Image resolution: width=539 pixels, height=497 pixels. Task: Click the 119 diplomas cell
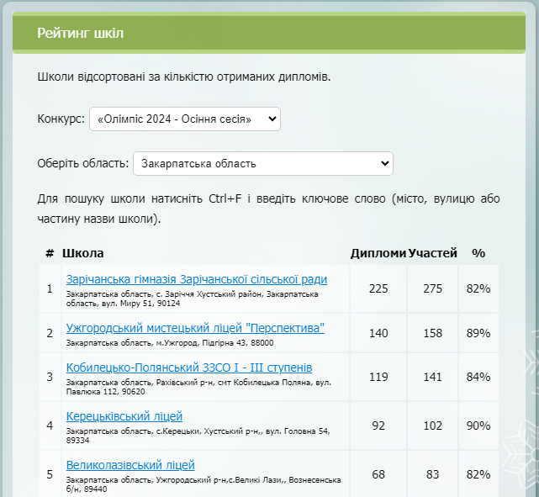click(378, 377)
